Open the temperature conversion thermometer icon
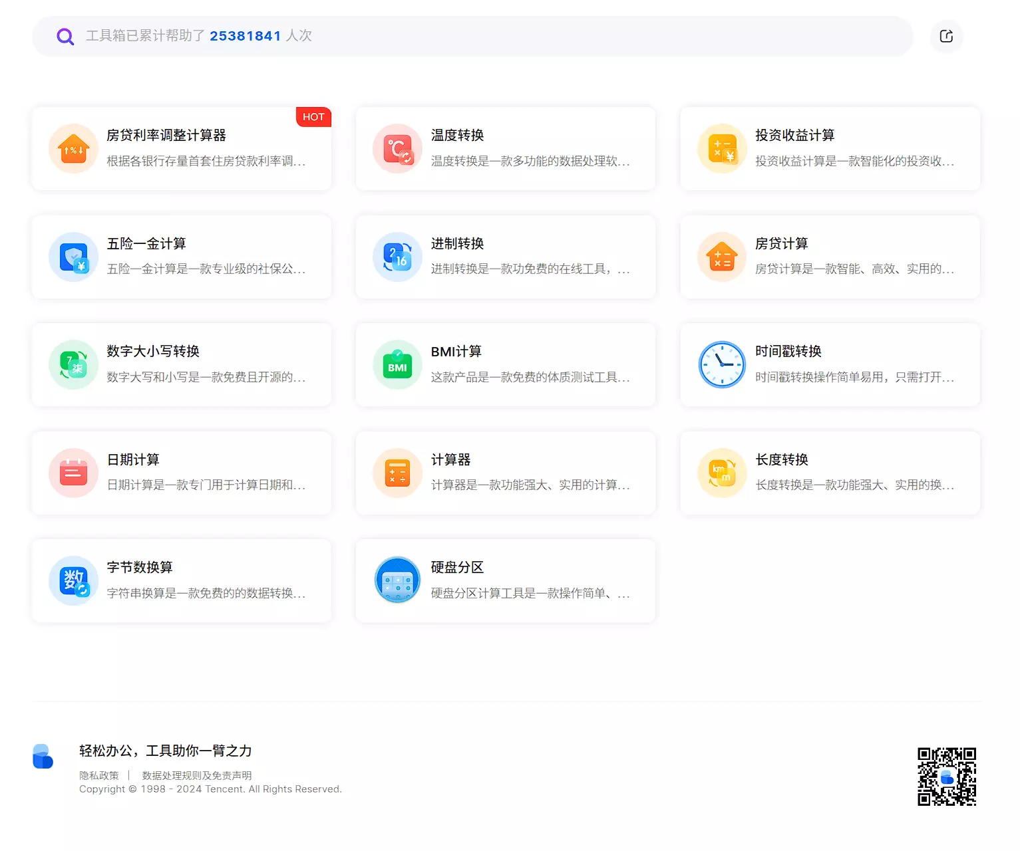 pos(397,149)
